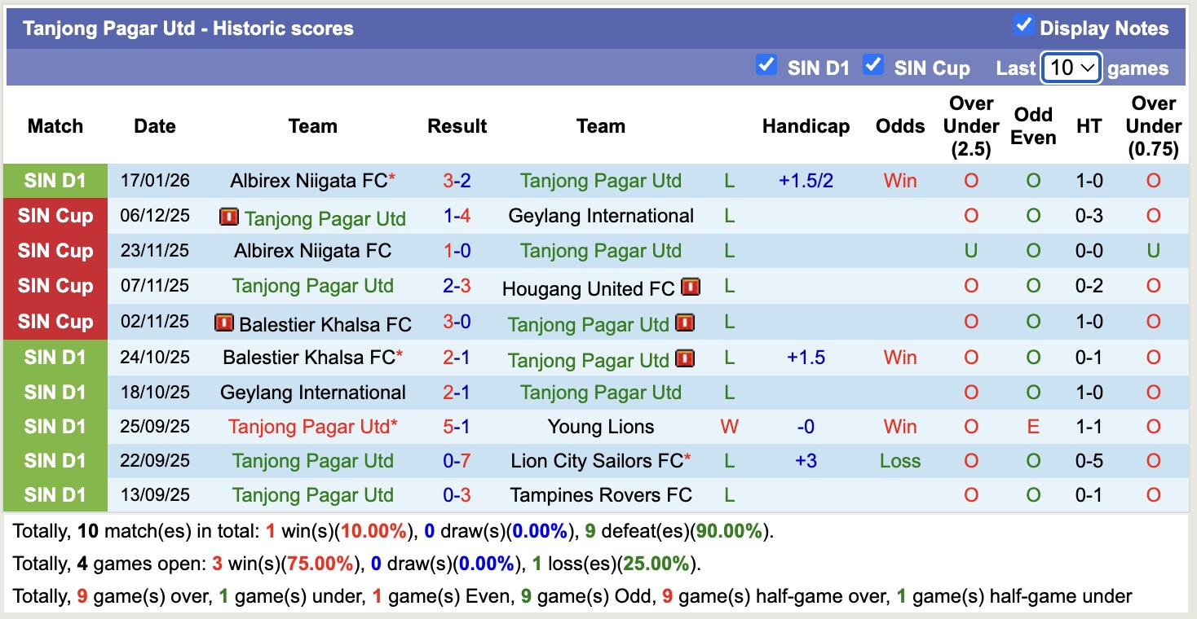Screen dimensions: 1197x619
Task: Click the Handicap column header
Action: point(806,126)
